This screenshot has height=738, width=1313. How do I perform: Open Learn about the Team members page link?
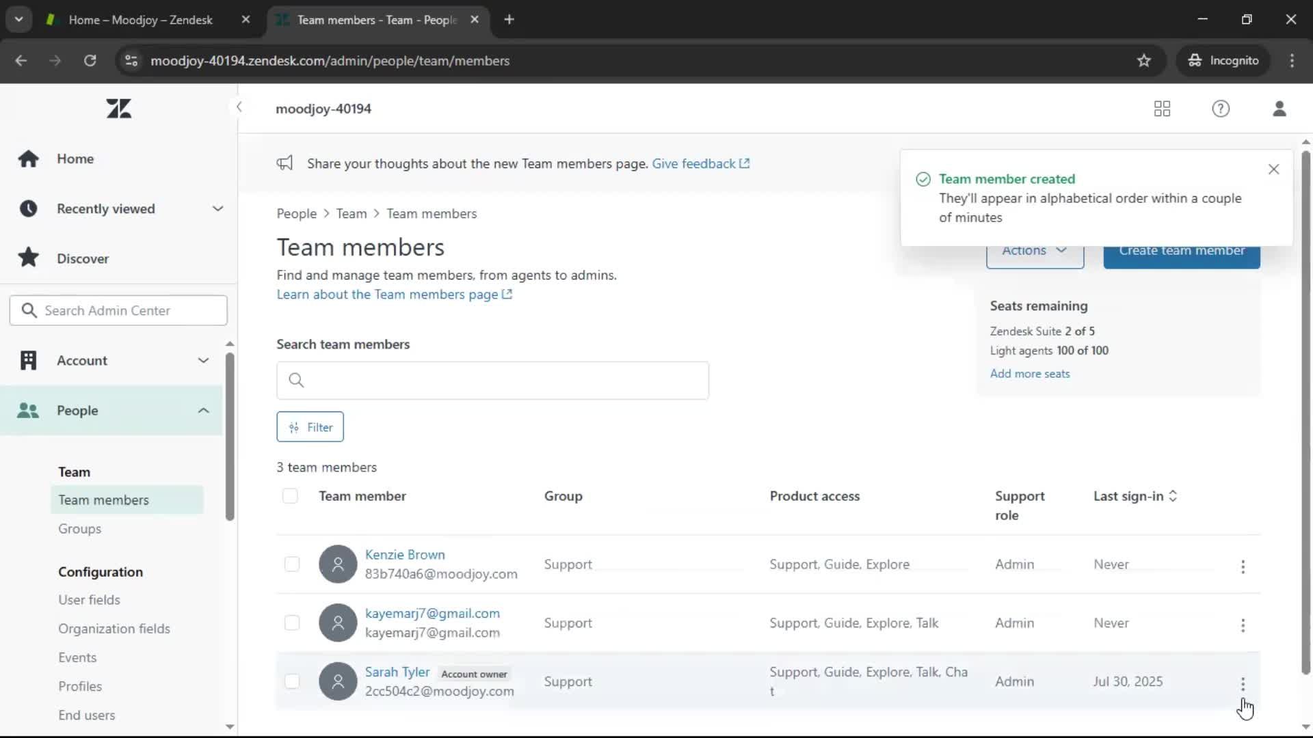point(394,295)
